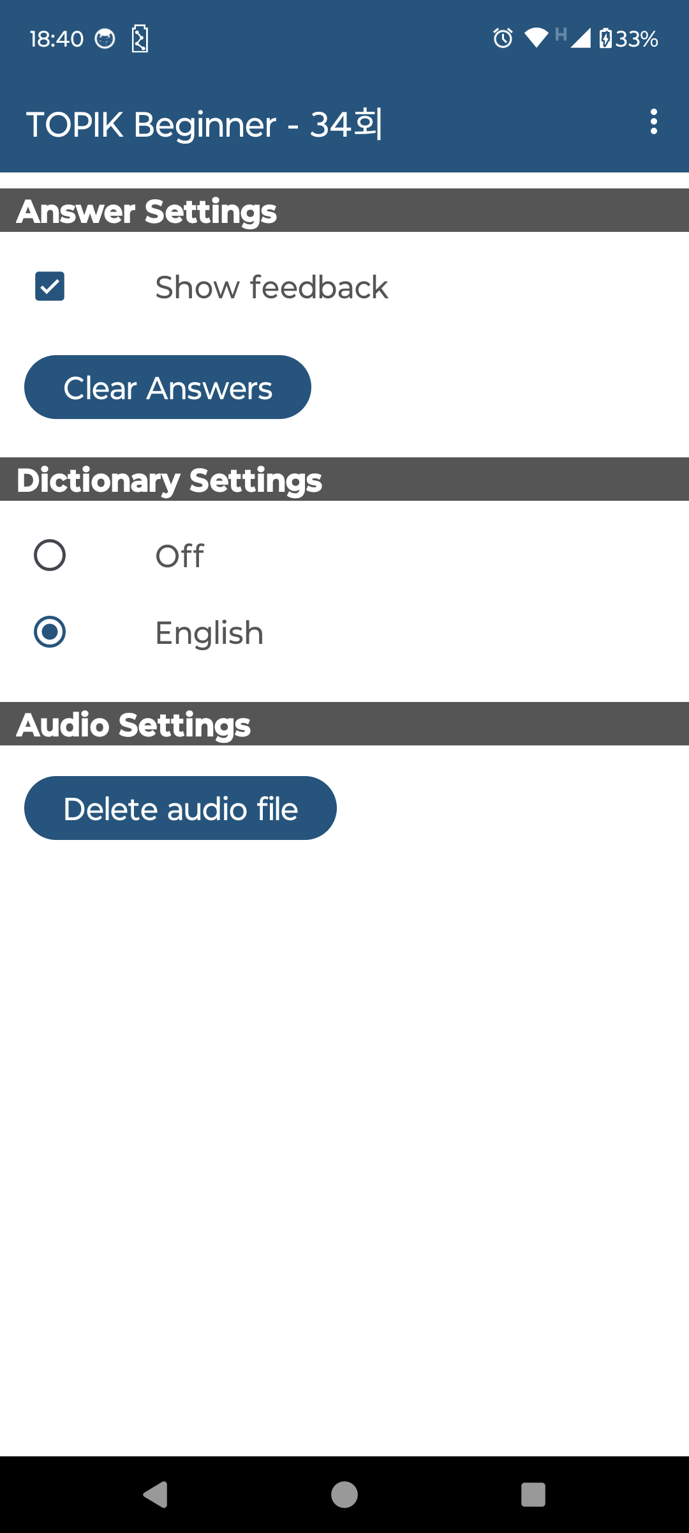Image resolution: width=689 pixels, height=1533 pixels.
Task: Tap the mobile signal strength icon
Action: point(580,38)
